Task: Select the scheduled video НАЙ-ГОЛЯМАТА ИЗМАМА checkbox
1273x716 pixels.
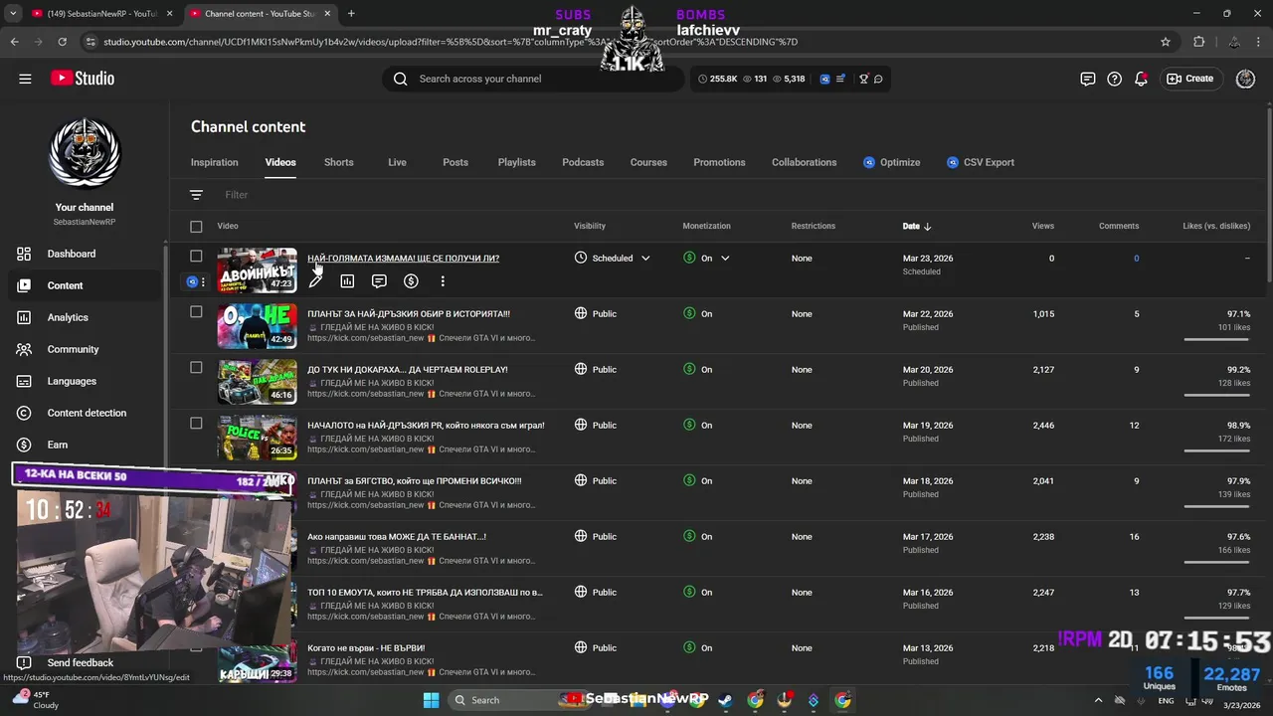Action: click(x=196, y=257)
